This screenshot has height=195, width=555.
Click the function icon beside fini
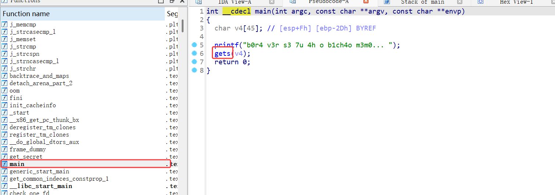click(x=4, y=98)
